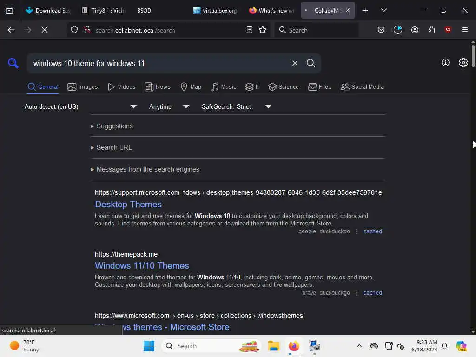Open the taskbar clock showing 9:23 AM
This screenshot has height=357, width=476.
tap(424, 346)
